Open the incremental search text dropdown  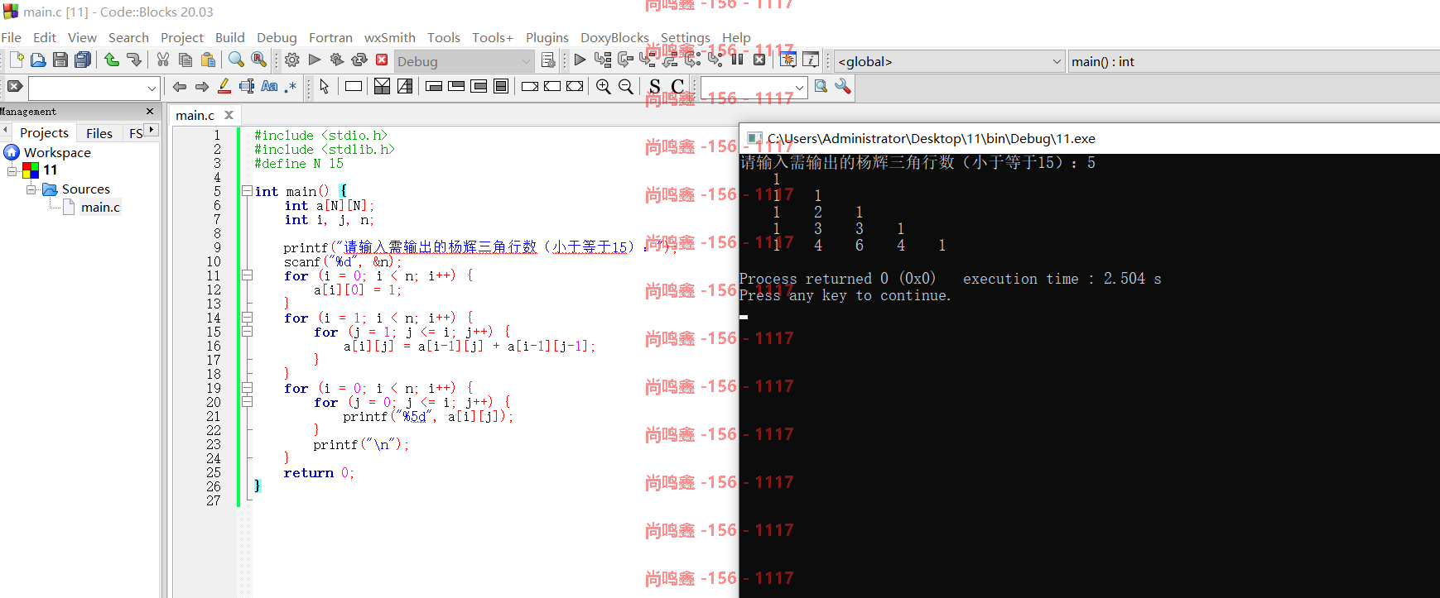(x=152, y=88)
